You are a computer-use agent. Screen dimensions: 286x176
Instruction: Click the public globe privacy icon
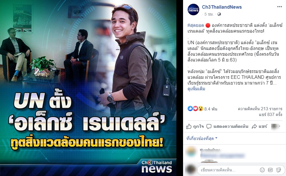pos(219,14)
